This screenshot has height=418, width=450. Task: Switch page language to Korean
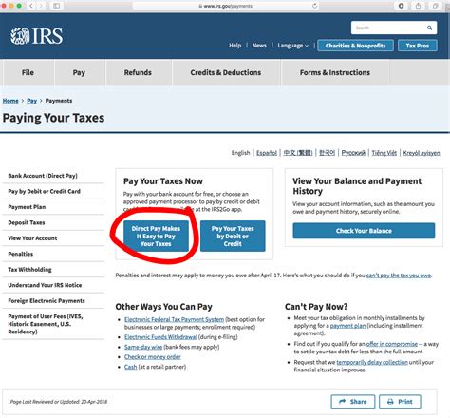coord(327,153)
